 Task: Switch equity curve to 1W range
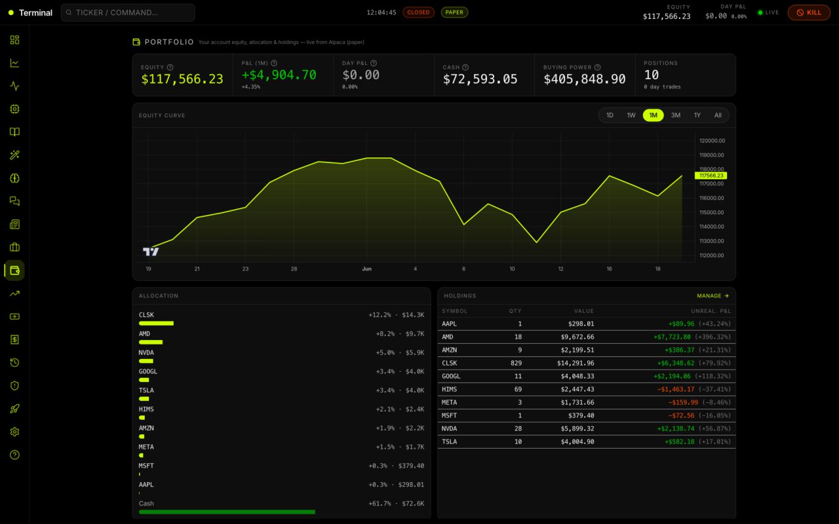click(631, 115)
